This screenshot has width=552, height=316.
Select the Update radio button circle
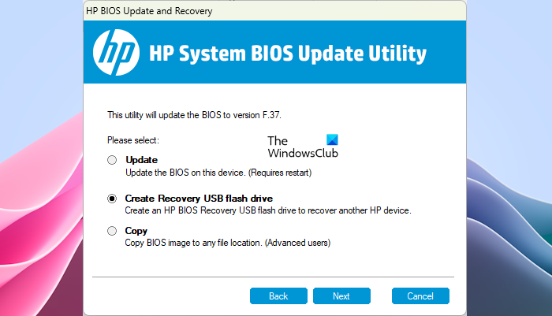(x=112, y=160)
